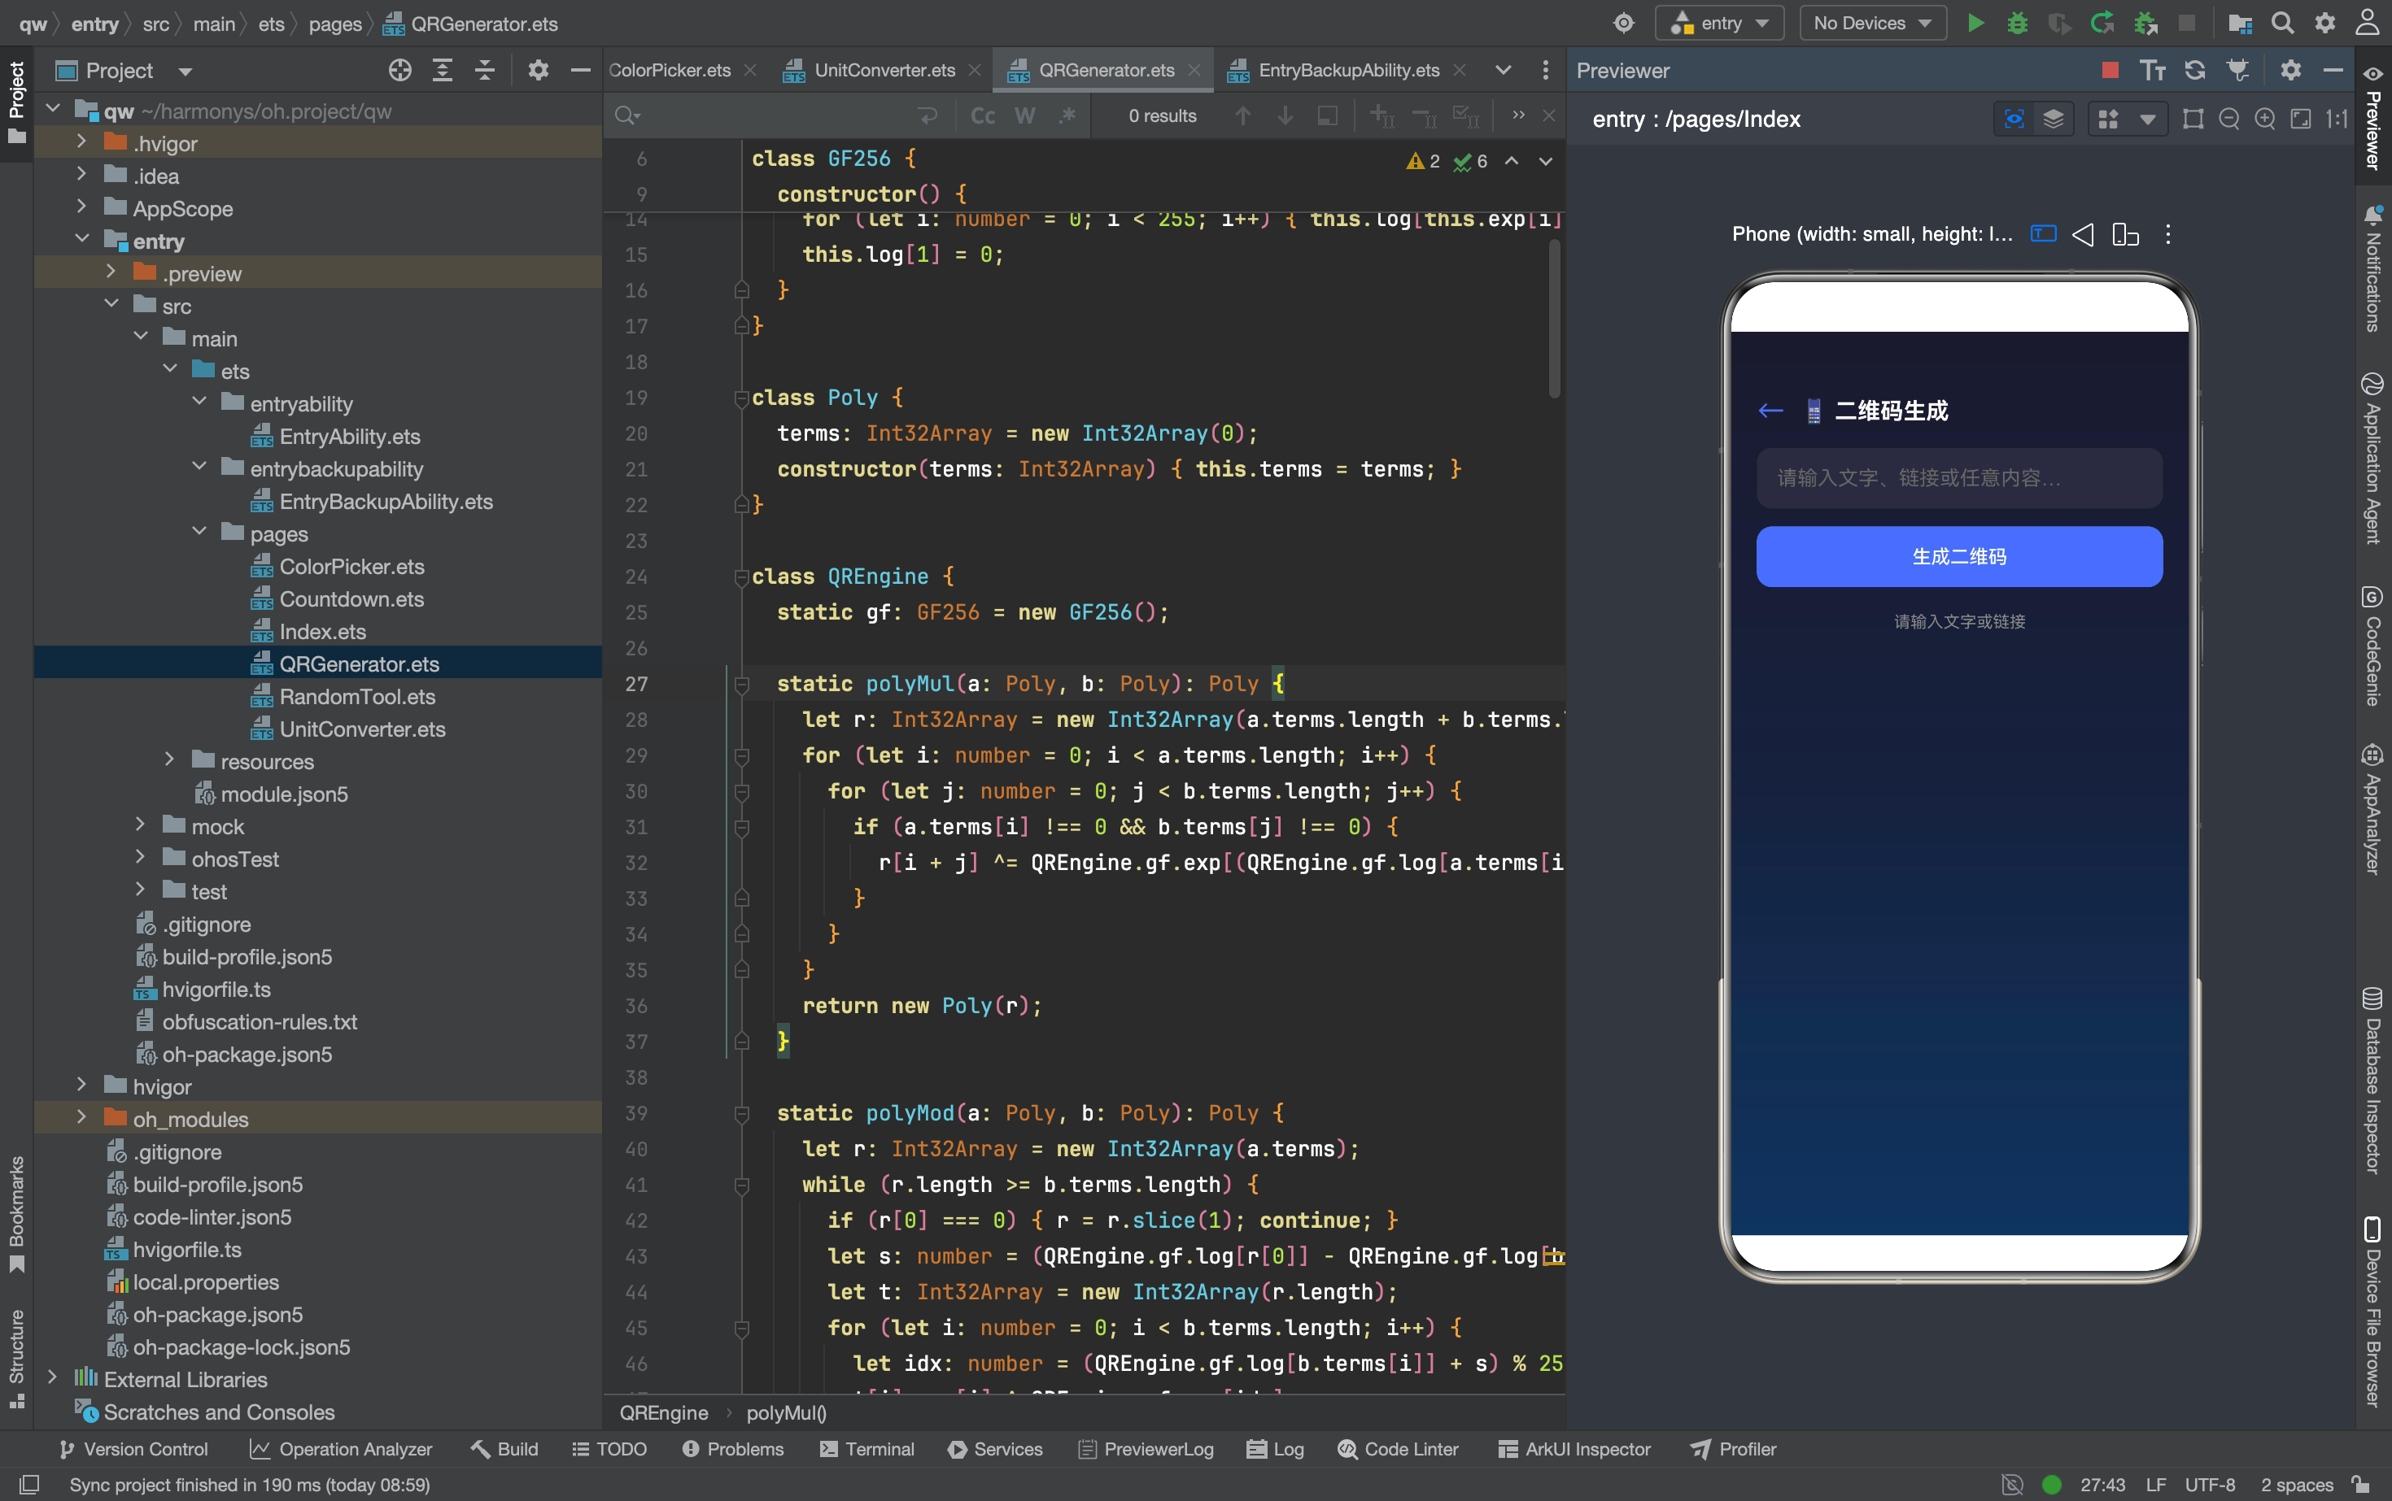Refresh the previewer
Viewport: 2392px width, 1501px height.
tap(2195, 69)
